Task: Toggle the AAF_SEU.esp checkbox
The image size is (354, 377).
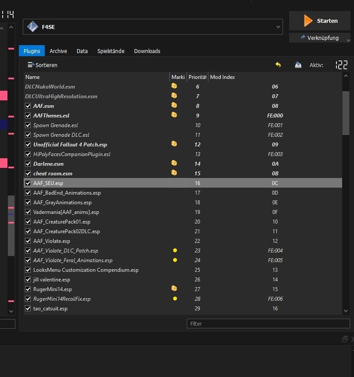Action: (x=28, y=183)
